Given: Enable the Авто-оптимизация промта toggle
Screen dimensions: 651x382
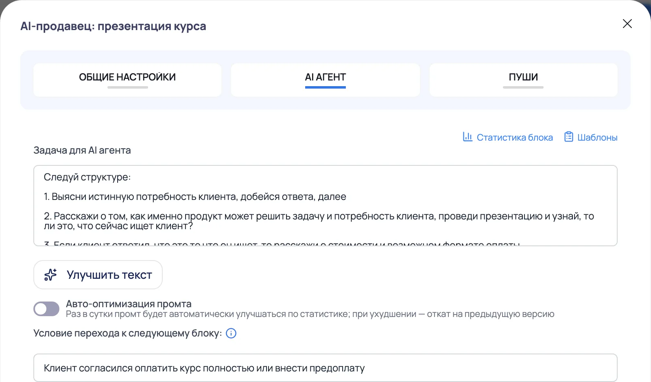Looking at the screenshot, I should [46, 309].
